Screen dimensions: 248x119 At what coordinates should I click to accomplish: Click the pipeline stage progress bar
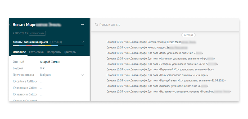(48, 46)
